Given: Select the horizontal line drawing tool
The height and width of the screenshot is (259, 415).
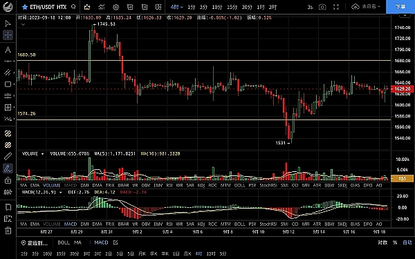Looking at the screenshot, I should pos(8,61).
